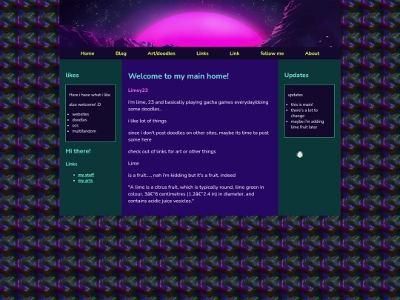The image size is (400, 300).
Task: Click the there's a lot to change entry
Action: pyautogui.click(x=304, y=113)
